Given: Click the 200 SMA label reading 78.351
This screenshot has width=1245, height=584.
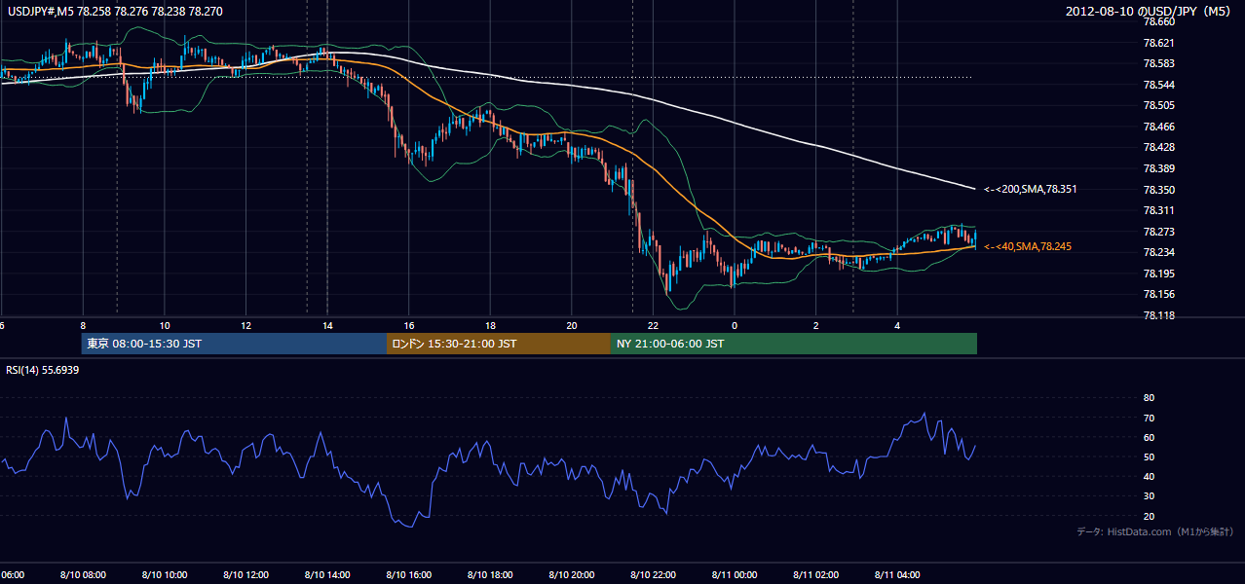Looking at the screenshot, I should coord(1030,189).
